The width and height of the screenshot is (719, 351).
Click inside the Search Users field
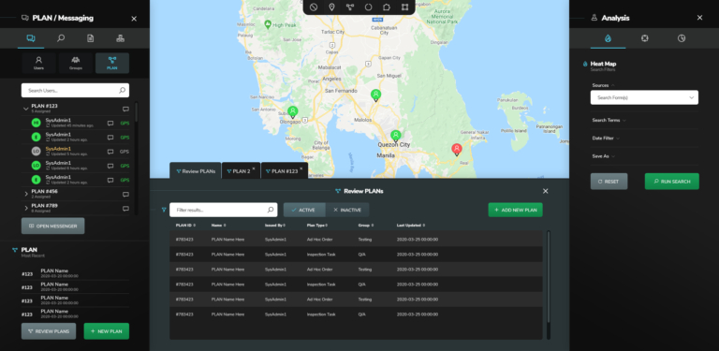pyautogui.click(x=75, y=90)
